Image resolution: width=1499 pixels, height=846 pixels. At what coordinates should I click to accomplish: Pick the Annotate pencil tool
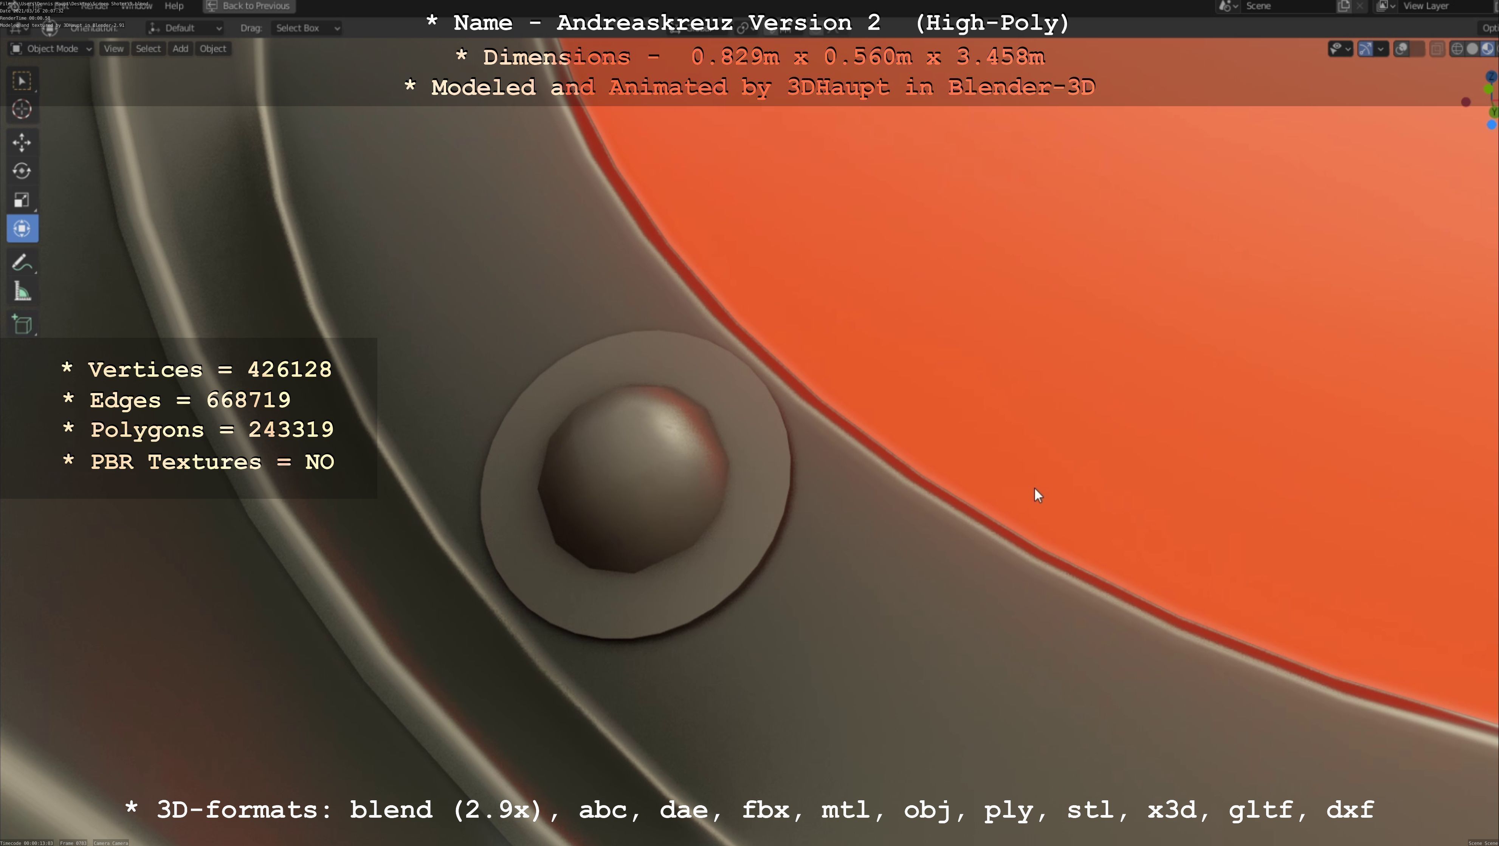(22, 263)
